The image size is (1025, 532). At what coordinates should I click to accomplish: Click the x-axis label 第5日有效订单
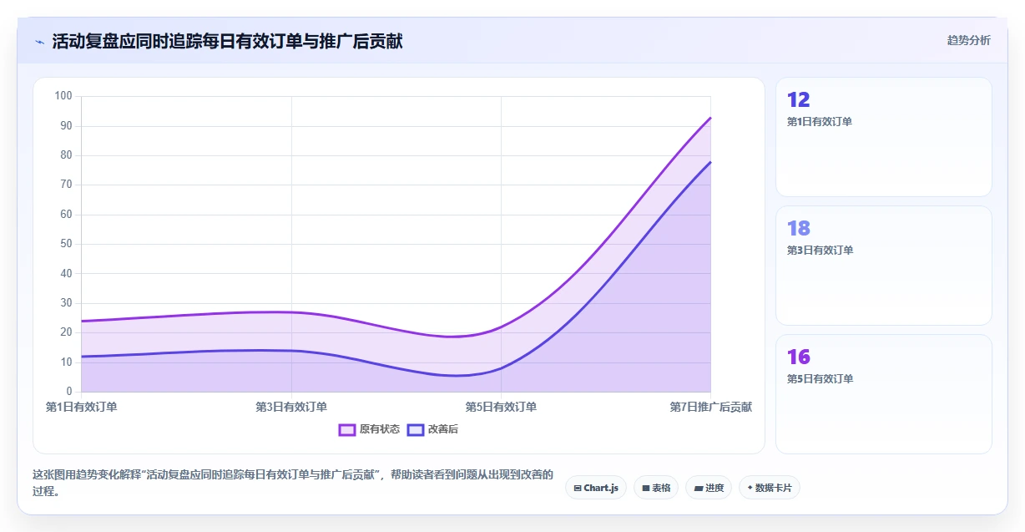click(x=501, y=408)
